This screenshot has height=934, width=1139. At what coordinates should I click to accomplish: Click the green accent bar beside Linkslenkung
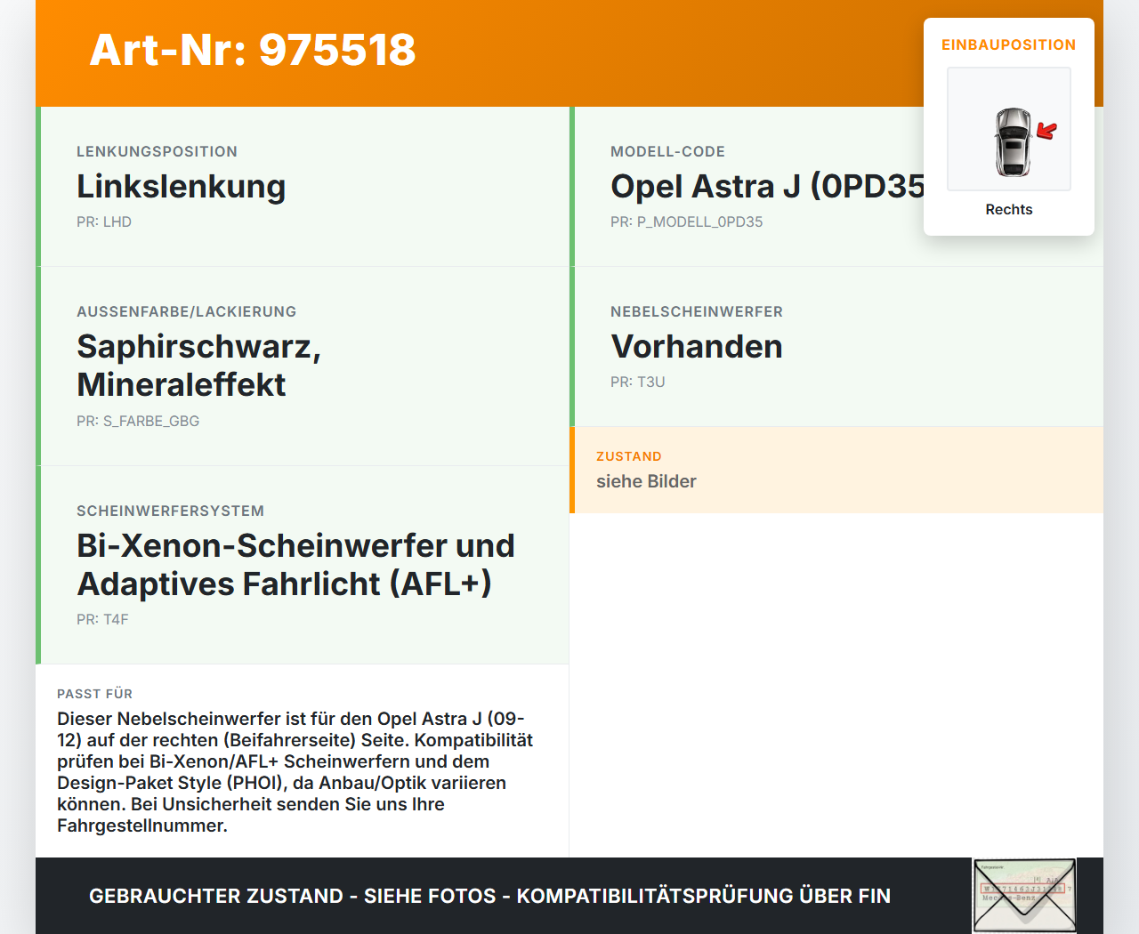pyautogui.click(x=37, y=186)
